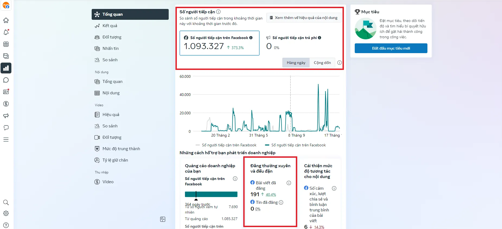Click the settings gear icon
Screen dimensions: 502x229
pos(6,213)
